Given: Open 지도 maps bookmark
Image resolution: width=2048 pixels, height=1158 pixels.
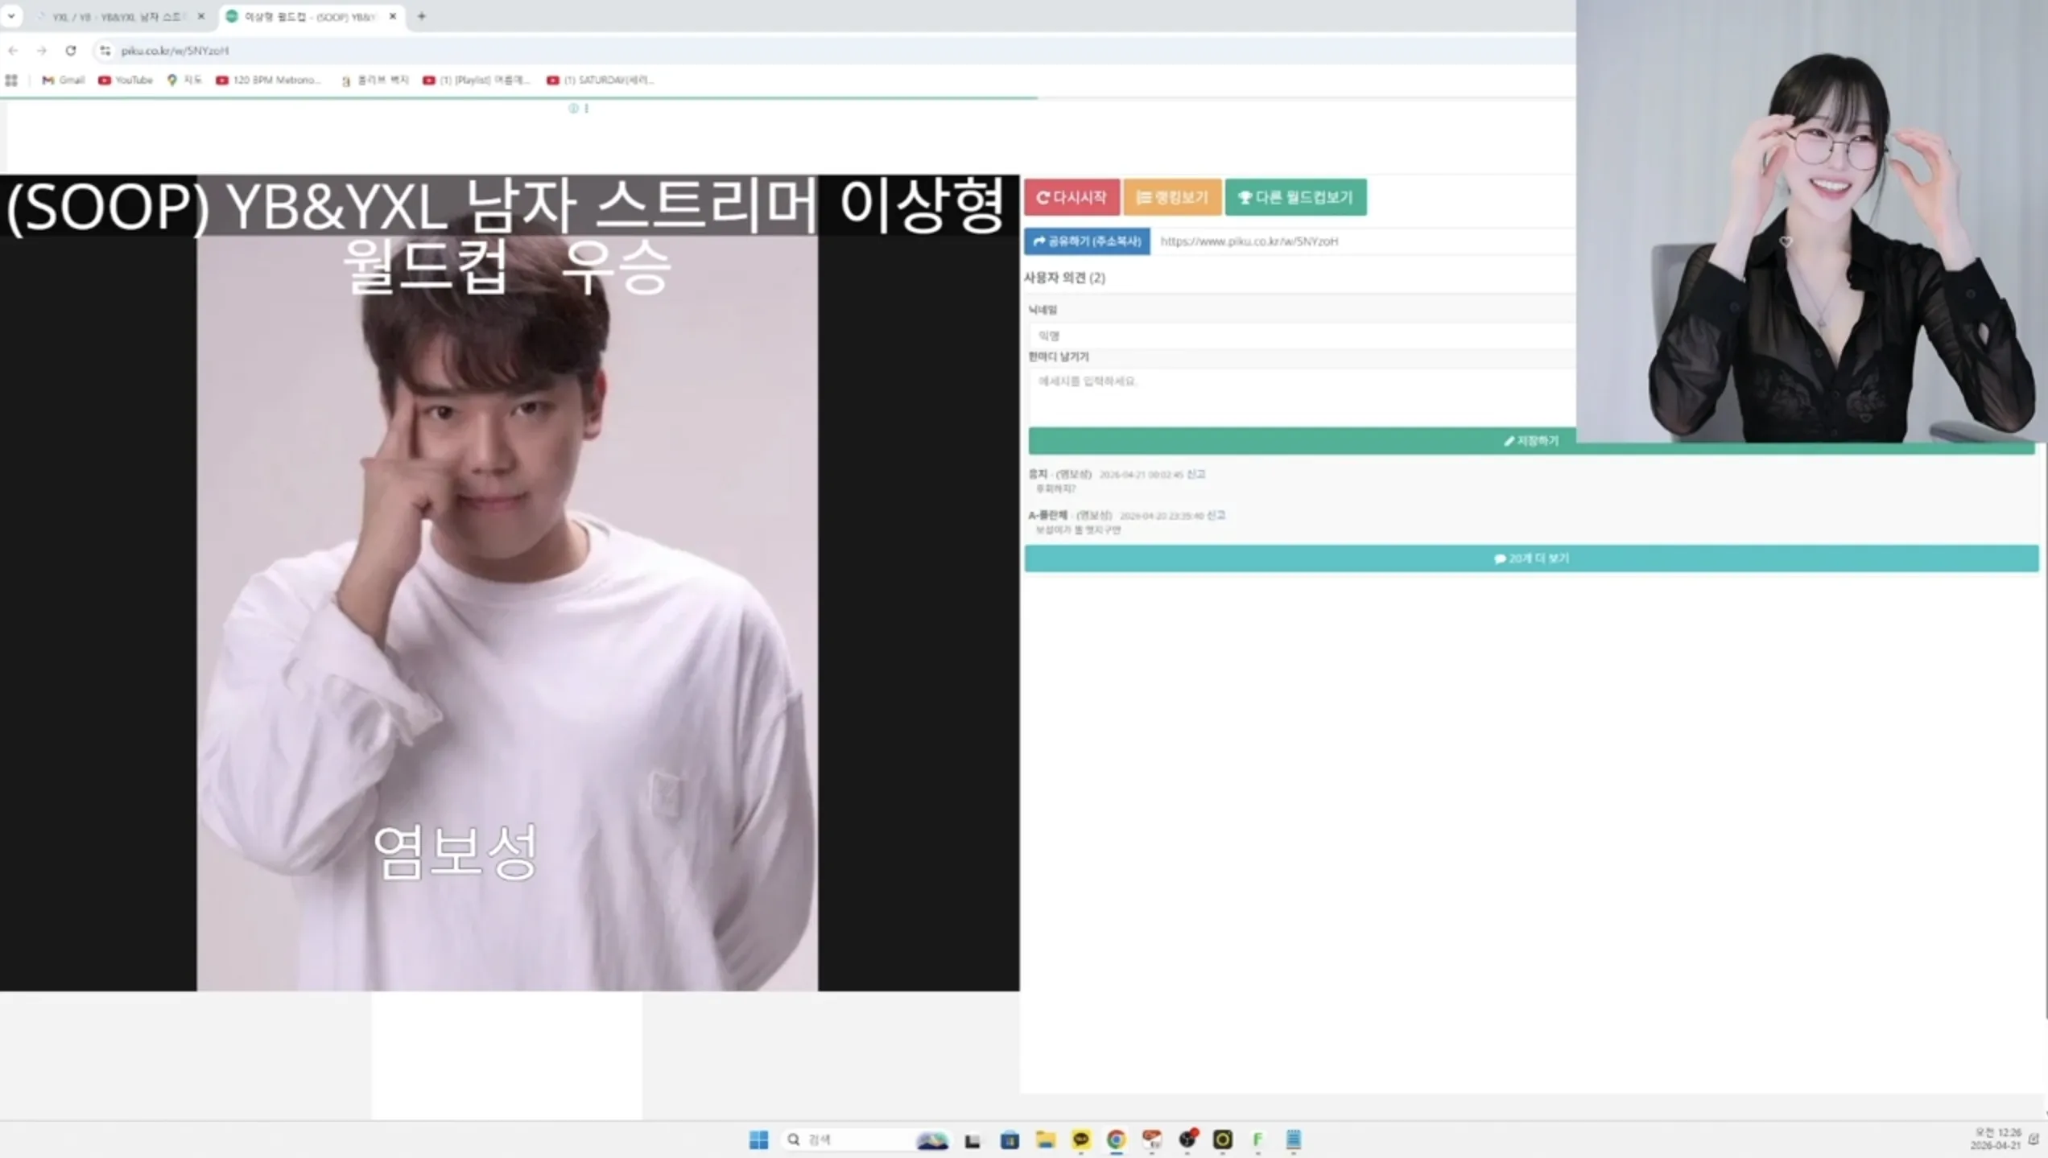Looking at the screenshot, I should [x=184, y=80].
